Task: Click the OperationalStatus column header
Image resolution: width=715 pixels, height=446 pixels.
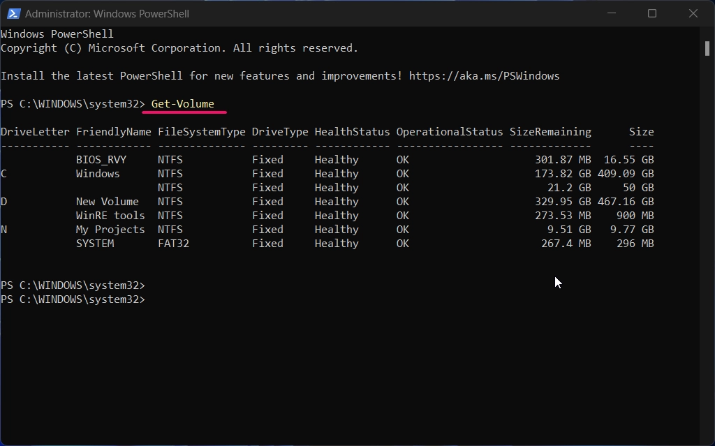Action: (x=449, y=132)
